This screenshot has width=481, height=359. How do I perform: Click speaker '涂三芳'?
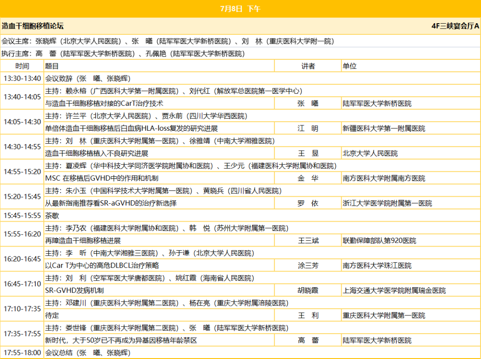point(308,265)
